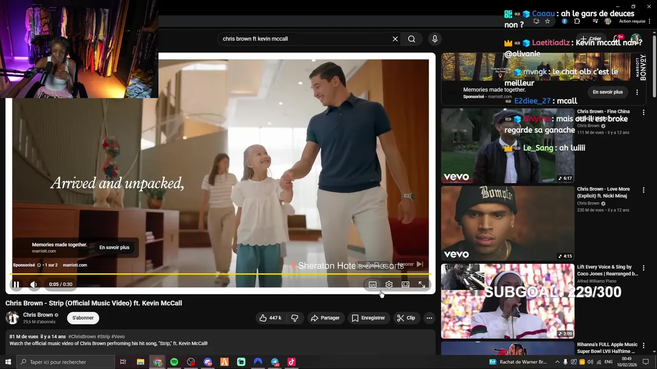Open Telegram icon in the taskbar
This screenshot has width=657, height=369.
point(275,362)
